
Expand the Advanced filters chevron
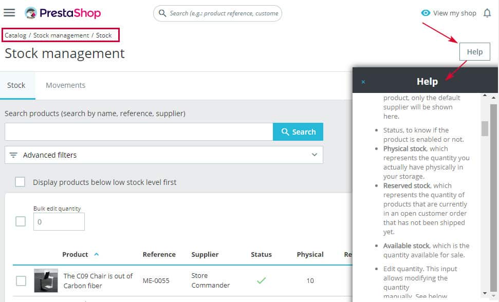315,155
